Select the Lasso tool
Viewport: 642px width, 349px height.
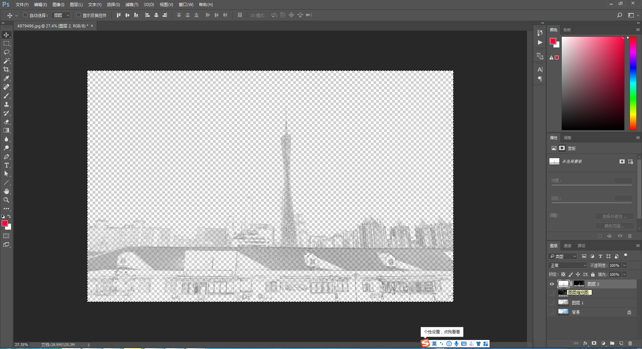pyautogui.click(x=6, y=52)
